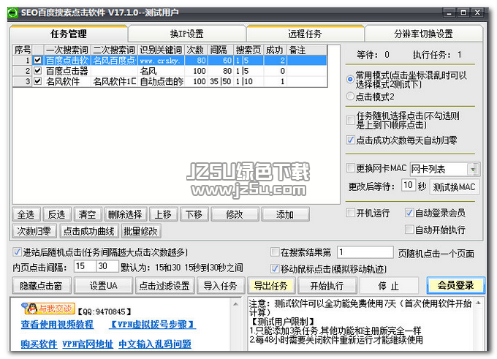
Task: Click the 导出任务 button
Action: pos(271,286)
